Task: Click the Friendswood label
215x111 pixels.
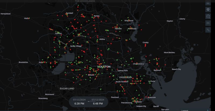Action: pos(127,103)
